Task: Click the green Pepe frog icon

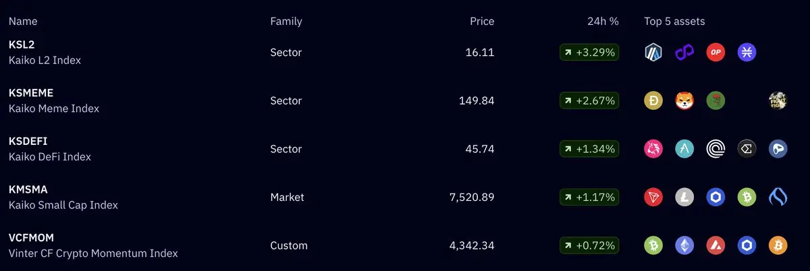Action: (x=715, y=100)
